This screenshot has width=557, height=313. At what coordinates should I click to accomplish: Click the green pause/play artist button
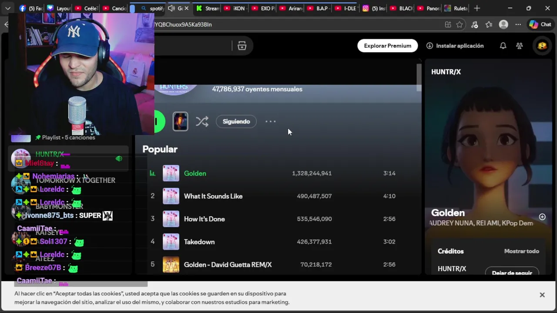(160, 122)
